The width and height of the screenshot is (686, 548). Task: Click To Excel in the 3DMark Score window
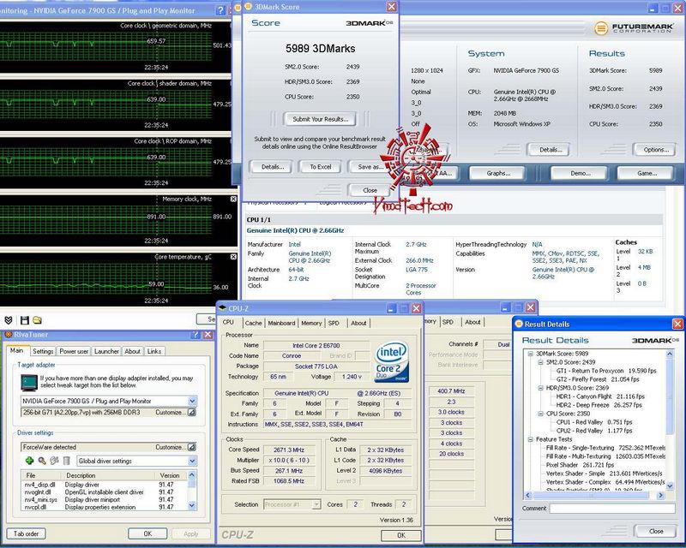pyautogui.click(x=320, y=166)
